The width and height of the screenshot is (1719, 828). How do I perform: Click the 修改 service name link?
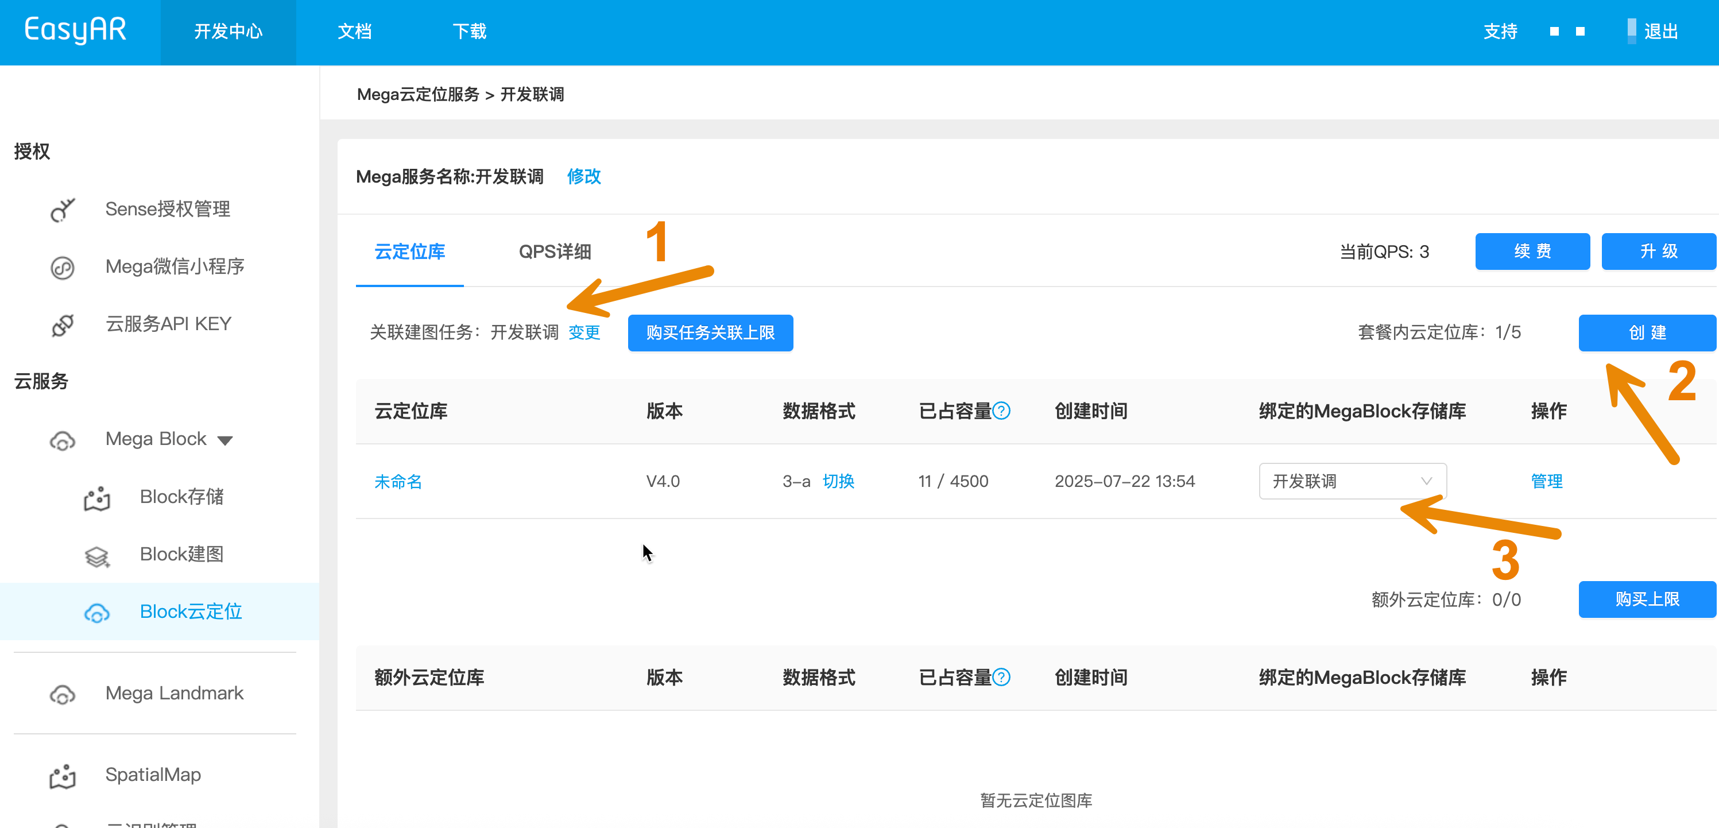click(x=584, y=177)
